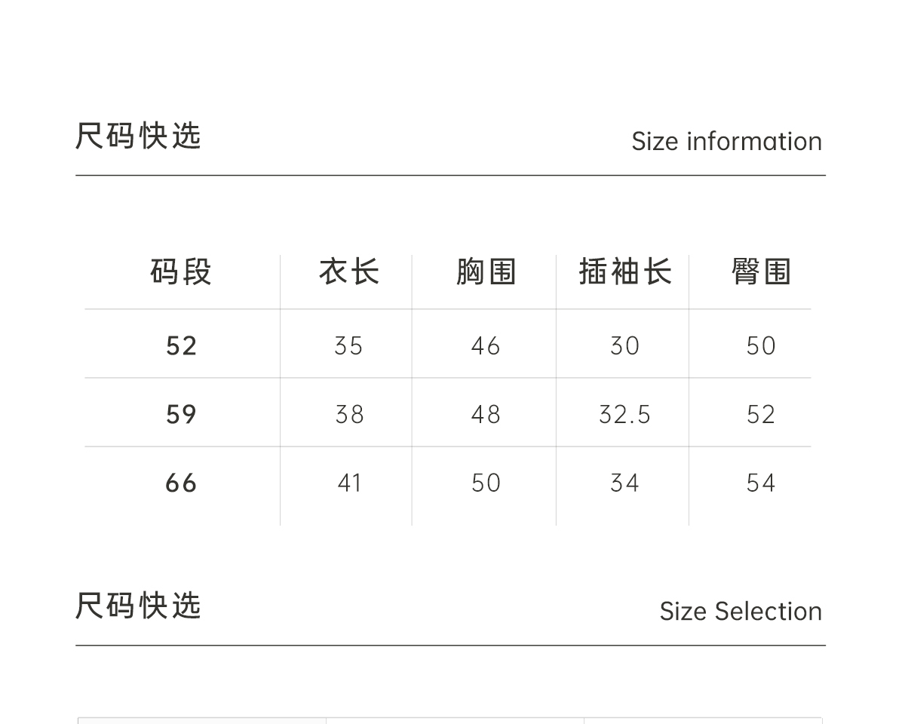Click the 胸围 value 46
905x724 pixels.
click(x=486, y=346)
